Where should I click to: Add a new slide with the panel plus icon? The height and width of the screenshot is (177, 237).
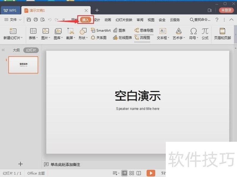20,164
